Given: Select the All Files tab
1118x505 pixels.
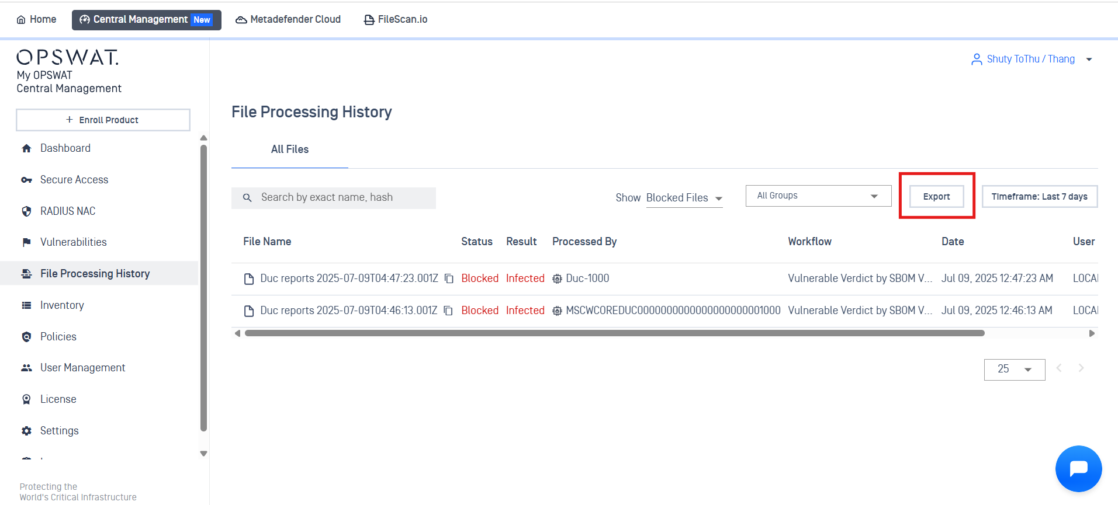Looking at the screenshot, I should (x=290, y=149).
